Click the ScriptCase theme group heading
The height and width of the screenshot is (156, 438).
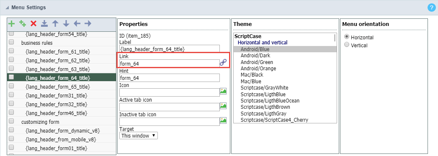pos(248,36)
